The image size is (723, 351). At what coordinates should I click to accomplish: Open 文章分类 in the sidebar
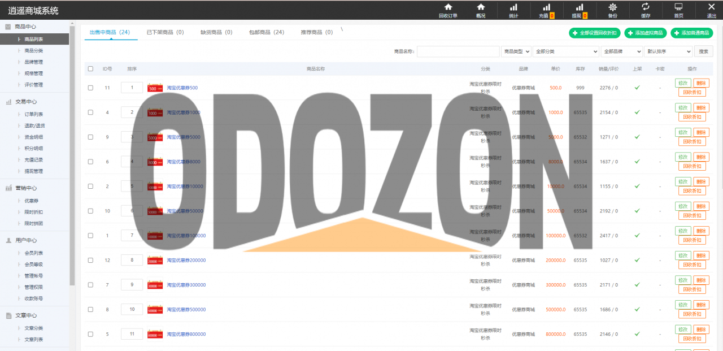[x=33, y=328]
